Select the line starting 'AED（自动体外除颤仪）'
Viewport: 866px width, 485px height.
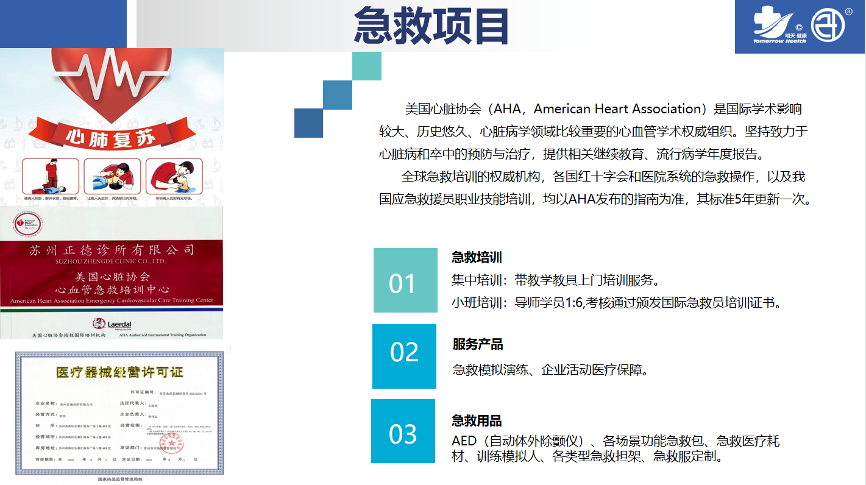[x=616, y=441]
